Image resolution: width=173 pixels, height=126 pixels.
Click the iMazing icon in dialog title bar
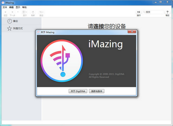pos(38,32)
